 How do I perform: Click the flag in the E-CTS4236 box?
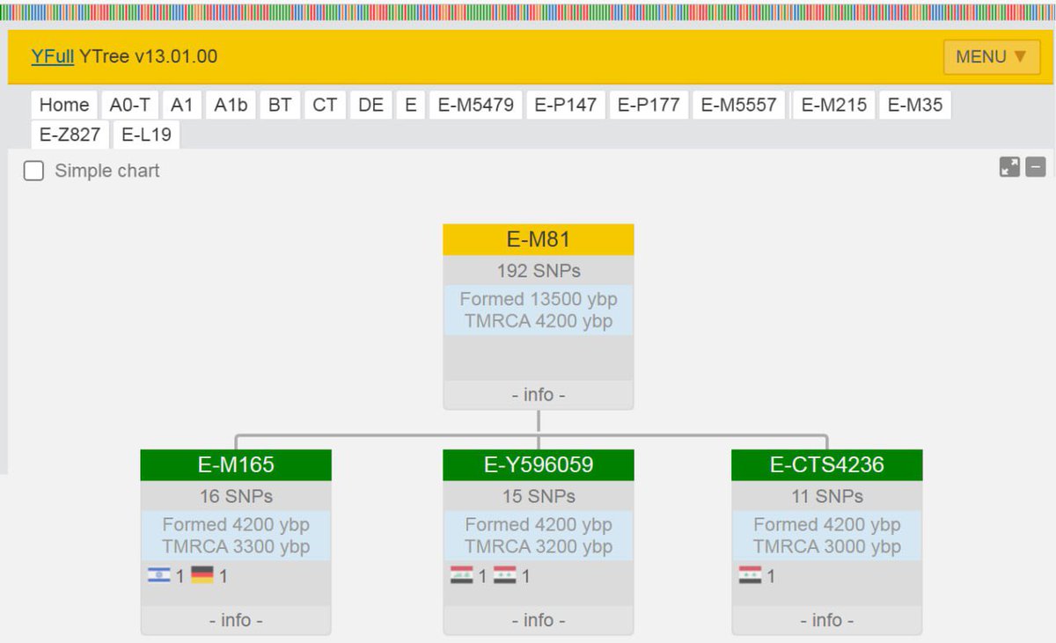(751, 575)
